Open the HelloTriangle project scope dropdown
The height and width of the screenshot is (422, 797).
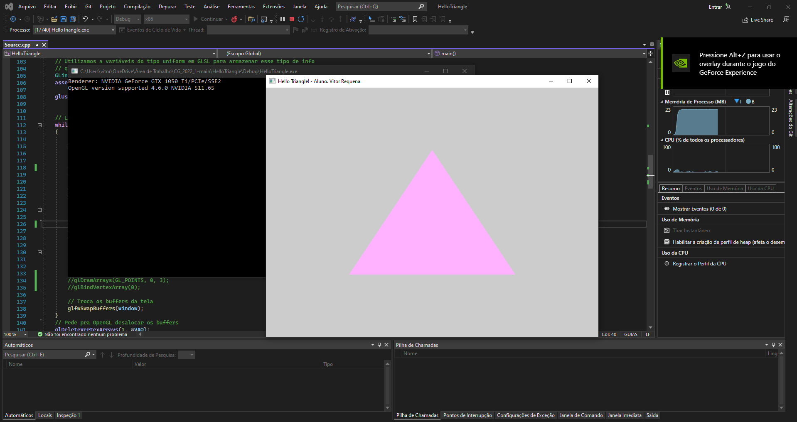pos(110,53)
